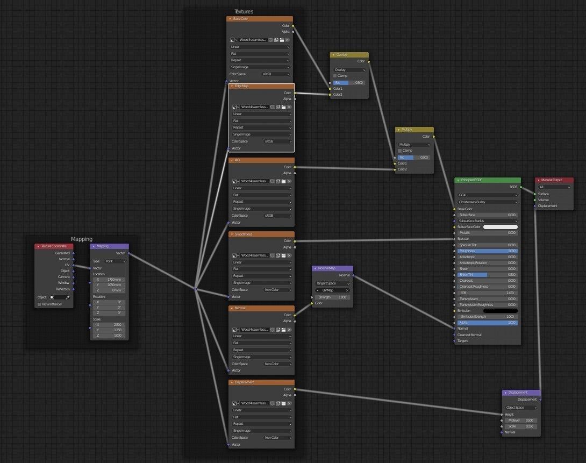This screenshot has height=463, width=586.
Task: Open Tangent Space dropdown in Normal Map
Action: coord(332,283)
